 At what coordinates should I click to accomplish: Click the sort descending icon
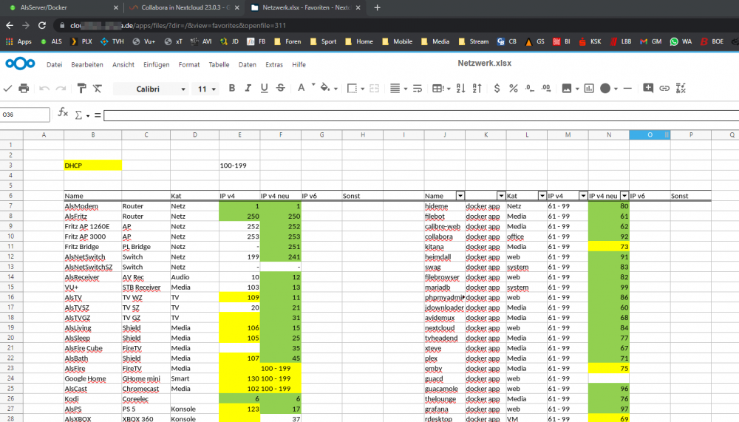click(477, 88)
